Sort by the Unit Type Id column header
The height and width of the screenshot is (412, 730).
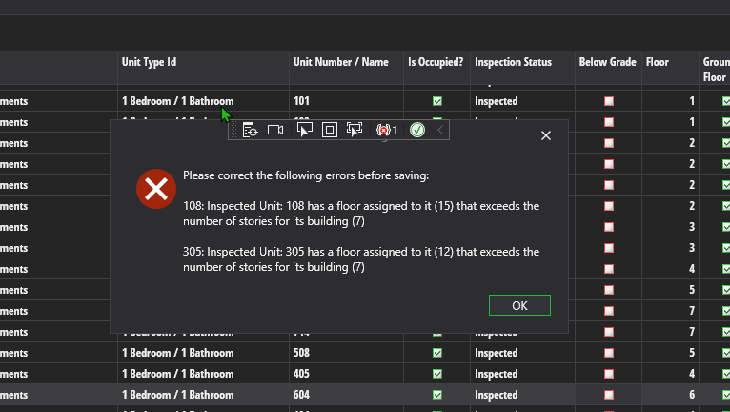[149, 62]
